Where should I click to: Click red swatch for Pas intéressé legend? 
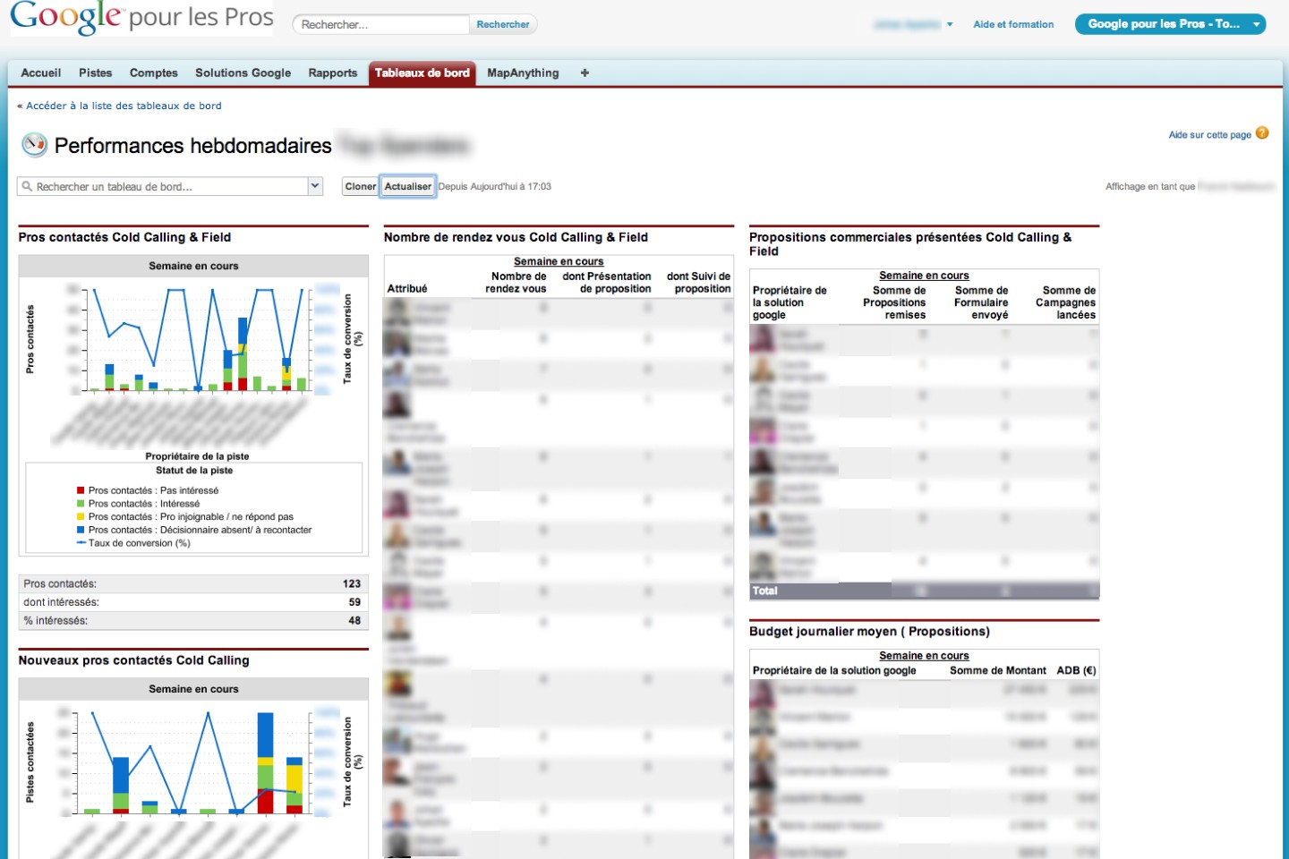[x=81, y=490]
